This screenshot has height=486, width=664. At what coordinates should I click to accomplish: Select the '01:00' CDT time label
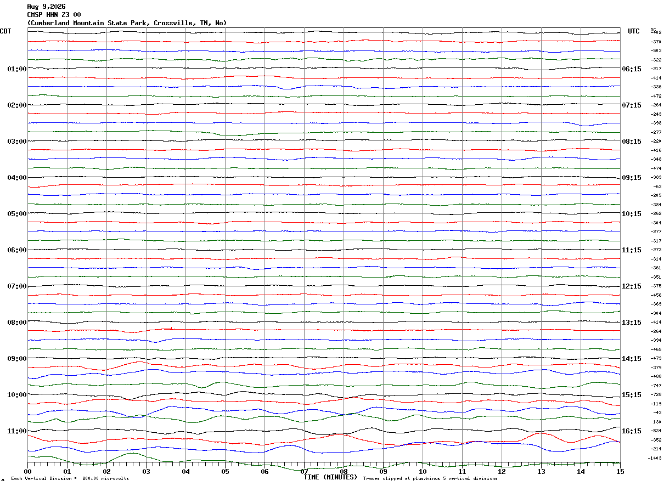coord(17,69)
